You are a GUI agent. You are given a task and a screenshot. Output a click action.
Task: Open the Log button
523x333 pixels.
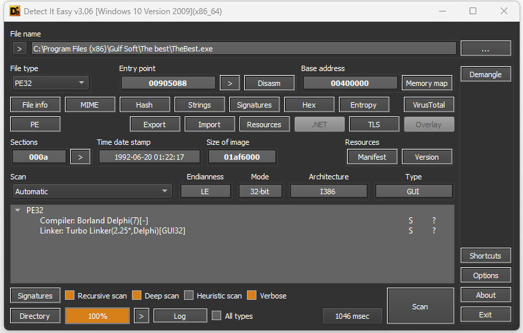pos(180,315)
